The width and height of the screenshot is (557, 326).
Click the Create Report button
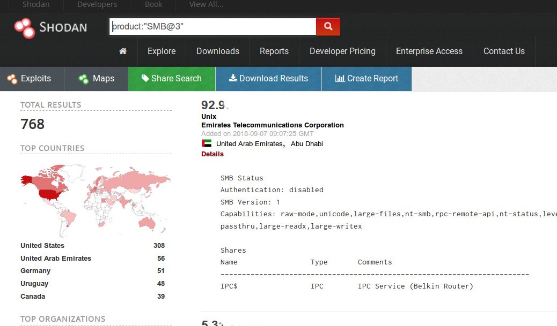tap(367, 79)
